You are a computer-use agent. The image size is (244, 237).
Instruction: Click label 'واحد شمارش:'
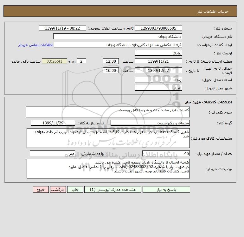click(x=92, y=154)
